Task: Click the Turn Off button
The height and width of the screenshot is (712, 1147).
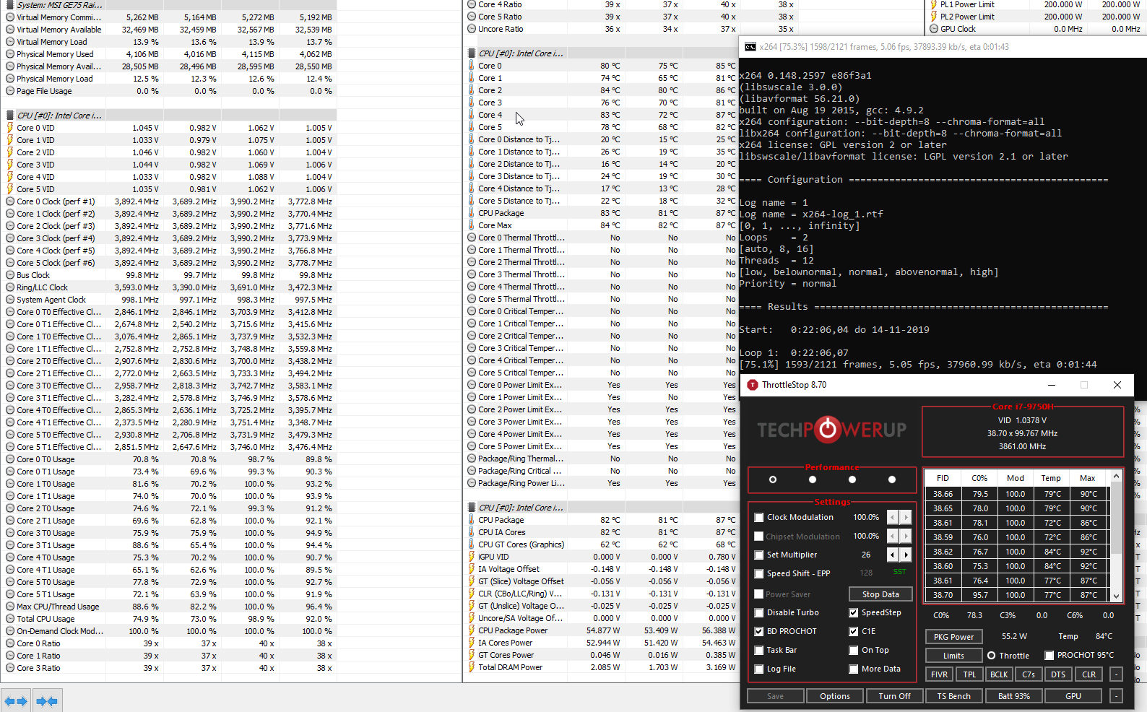Action: click(x=894, y=696)
